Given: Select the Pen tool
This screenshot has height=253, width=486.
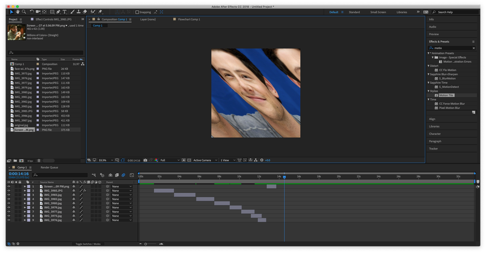Looking at the screenshot, I should pos(58,12).
